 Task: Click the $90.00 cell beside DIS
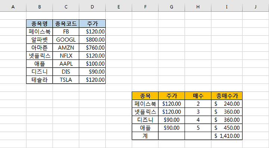[92, 72]
